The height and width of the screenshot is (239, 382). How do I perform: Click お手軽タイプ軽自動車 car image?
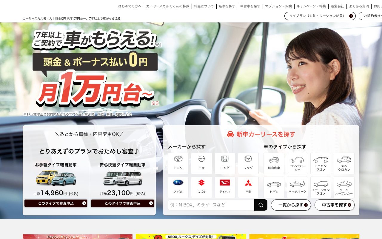[x=56, y=178]
